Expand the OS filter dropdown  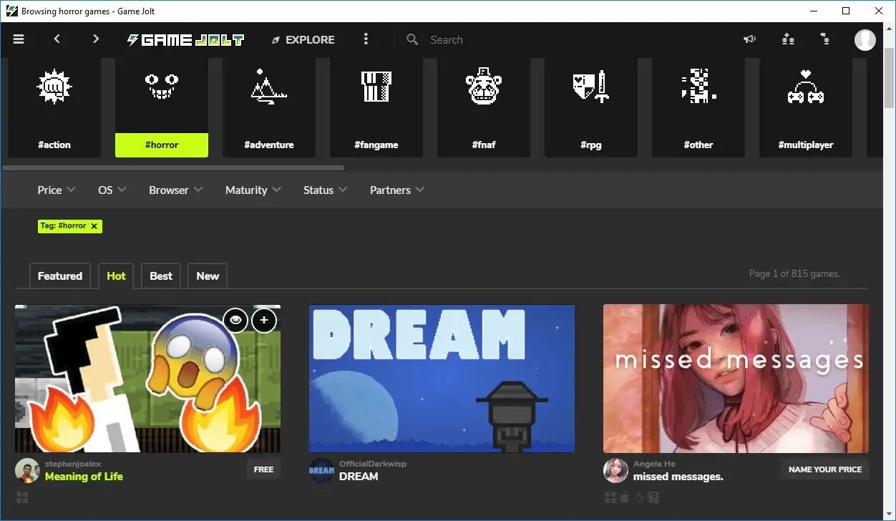coord(112,190)
